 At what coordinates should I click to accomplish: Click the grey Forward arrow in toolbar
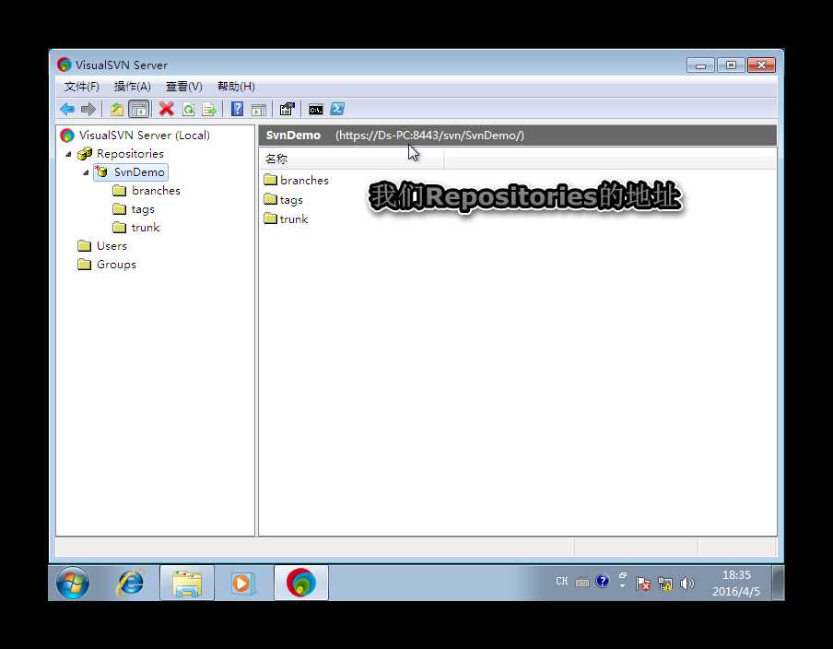coord(88,110)
